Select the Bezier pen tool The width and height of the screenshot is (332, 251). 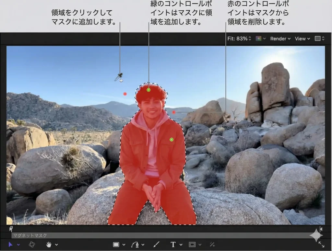(135, 245)
